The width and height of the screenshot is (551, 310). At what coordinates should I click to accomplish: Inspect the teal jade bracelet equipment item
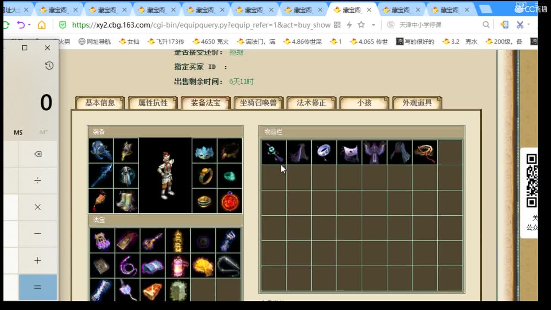(x=230, y=176)
